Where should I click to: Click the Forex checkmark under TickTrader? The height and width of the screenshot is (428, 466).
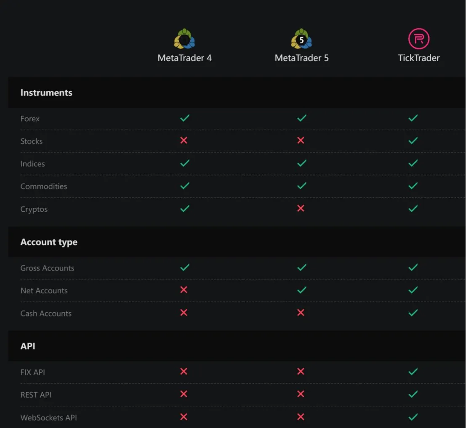pos(413,118)
